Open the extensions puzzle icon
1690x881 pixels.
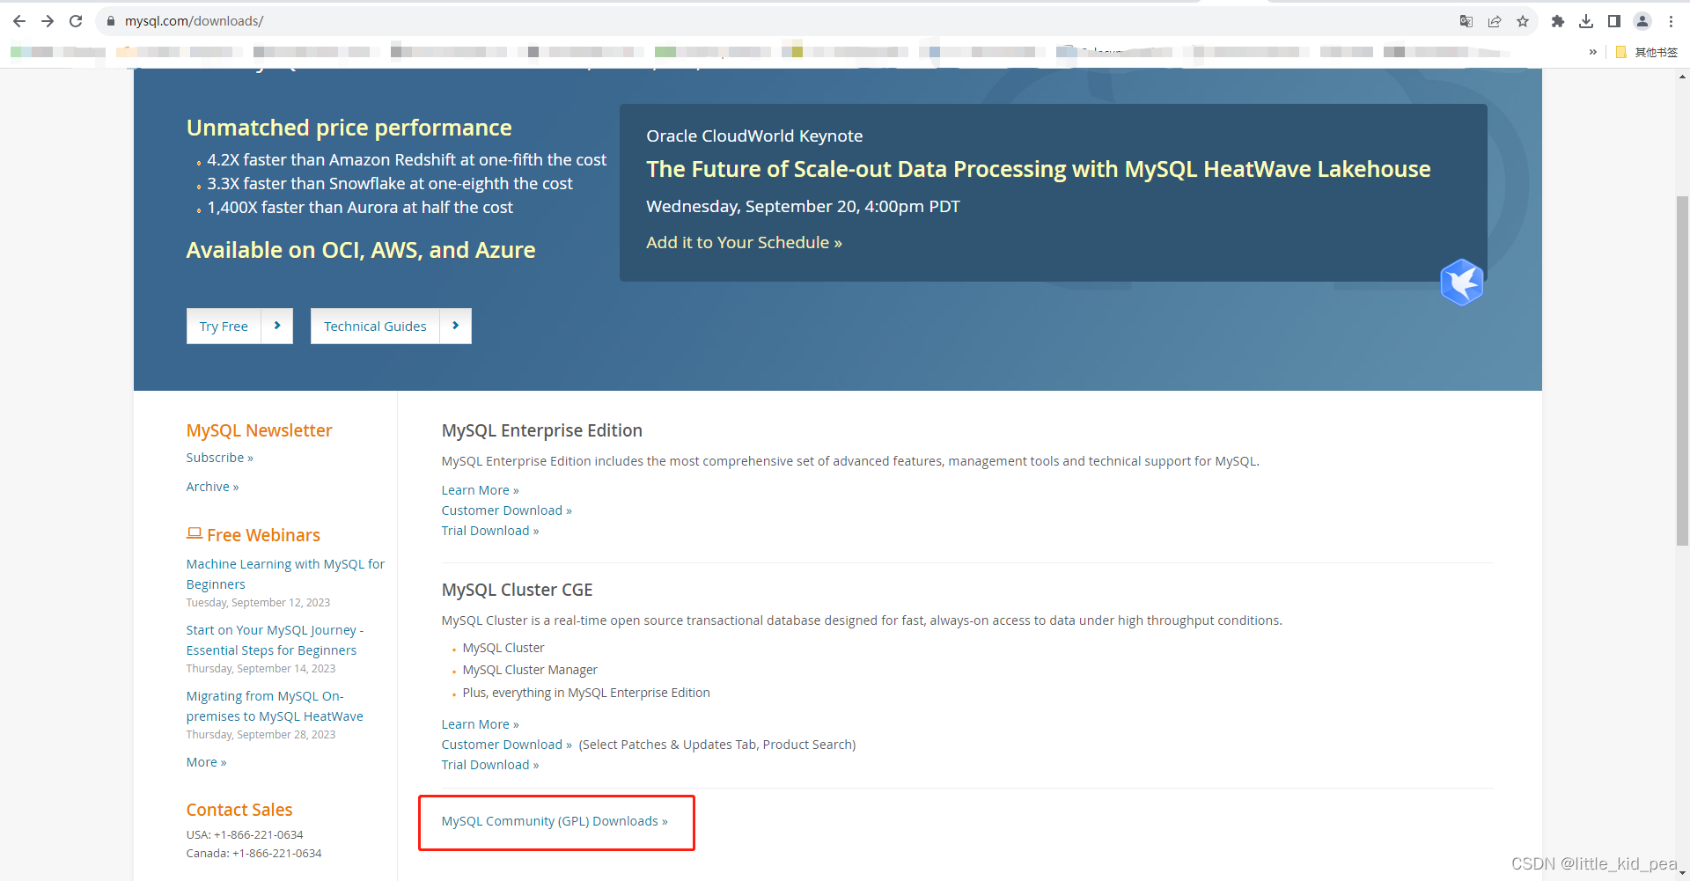tap(1558, 21)
